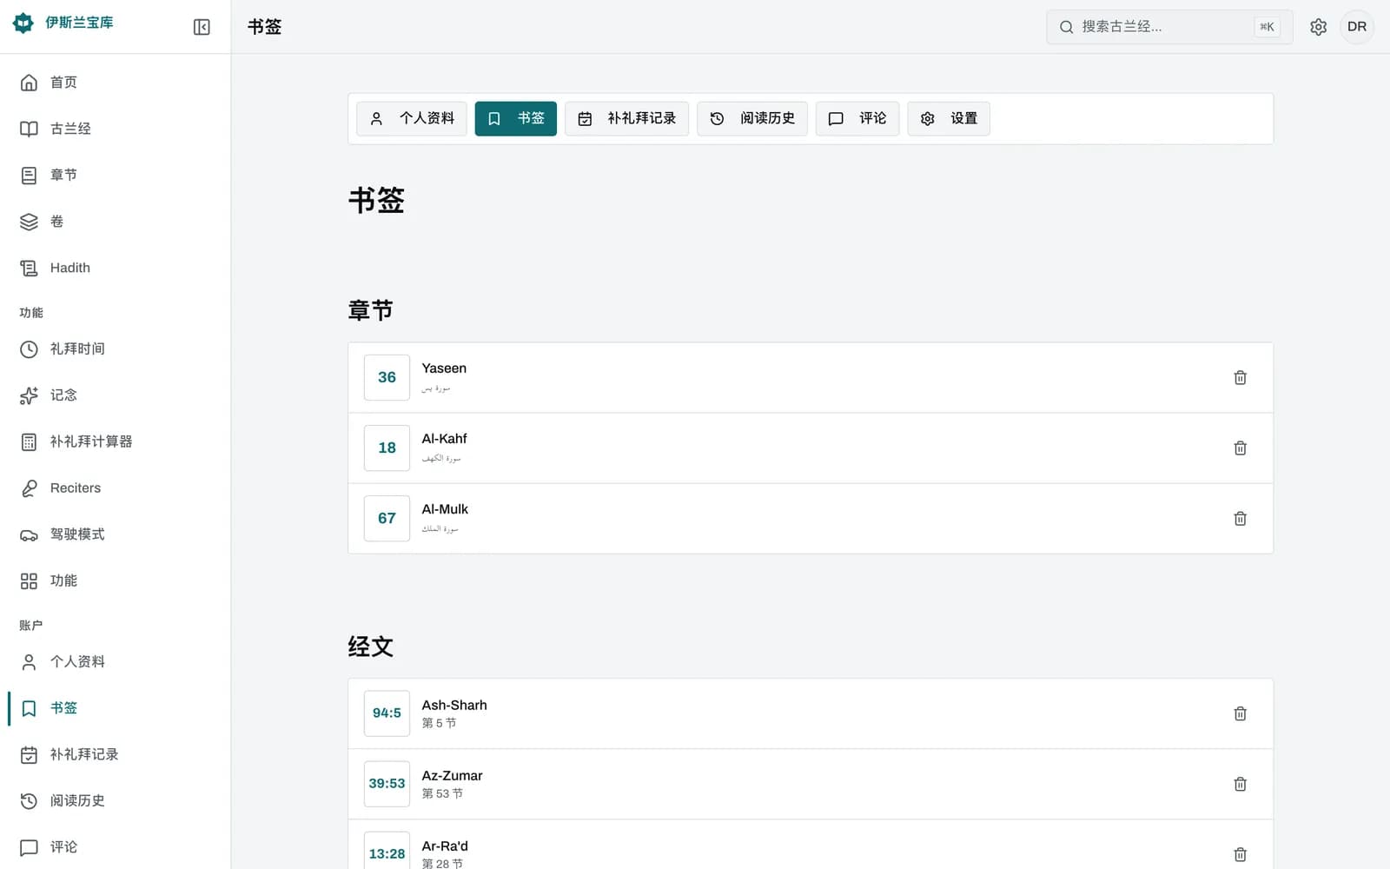Open the Al-Kahf chapter 18 bookmark
This screenshot has width=1390, height=869.
pyautogui.click(x=811, y=448)
